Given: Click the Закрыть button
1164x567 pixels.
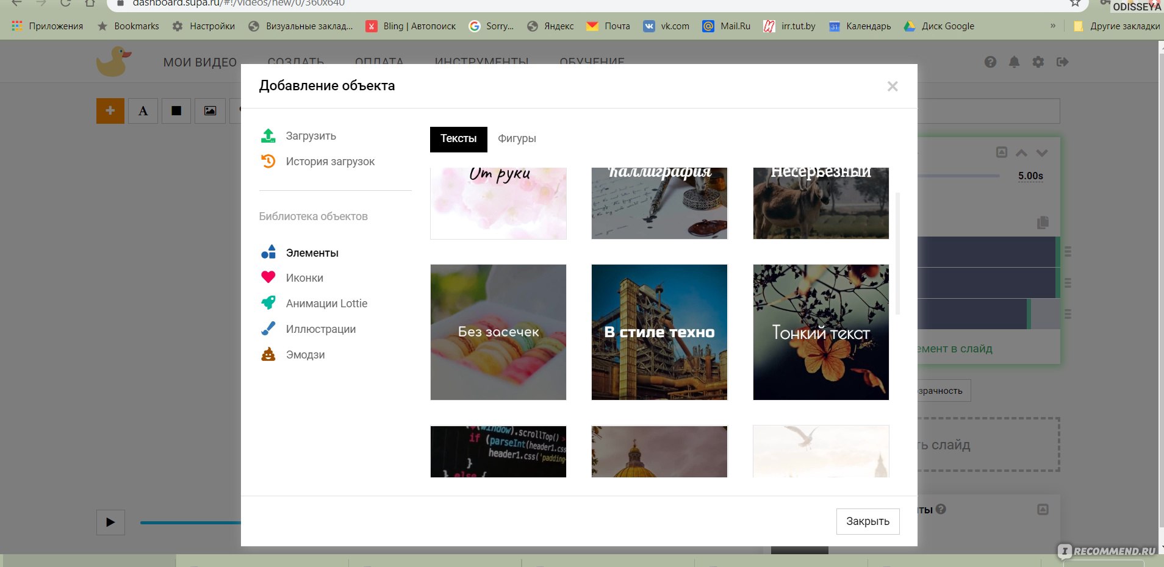Looking at the screenshot, I should [868, 521].
